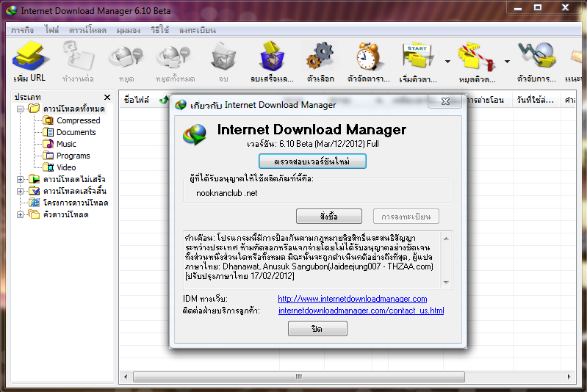Click the IDM logo in About dialog
This screenshot has width=587, height=392.
point(195,135)
